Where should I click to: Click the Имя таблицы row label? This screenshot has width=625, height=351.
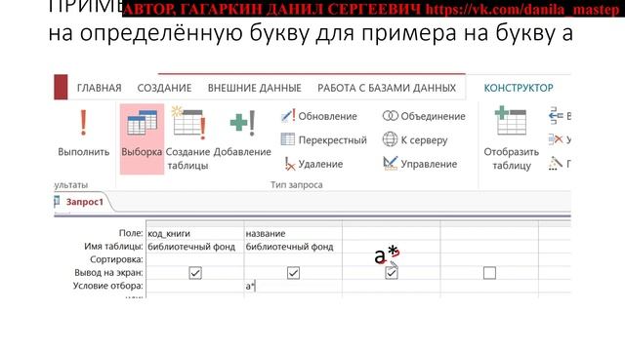pyautogui.click(x=113, y=247)
